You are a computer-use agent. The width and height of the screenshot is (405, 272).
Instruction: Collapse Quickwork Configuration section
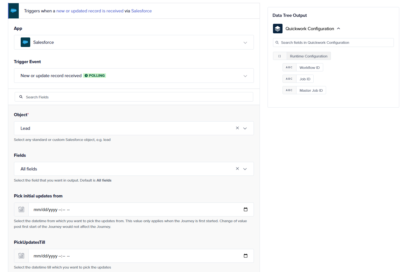point(339,29)
